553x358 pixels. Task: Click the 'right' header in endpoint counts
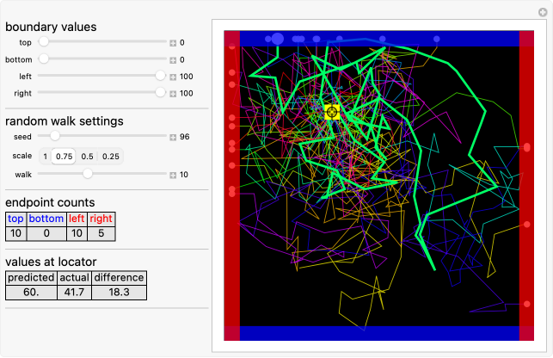pos(101,219)
